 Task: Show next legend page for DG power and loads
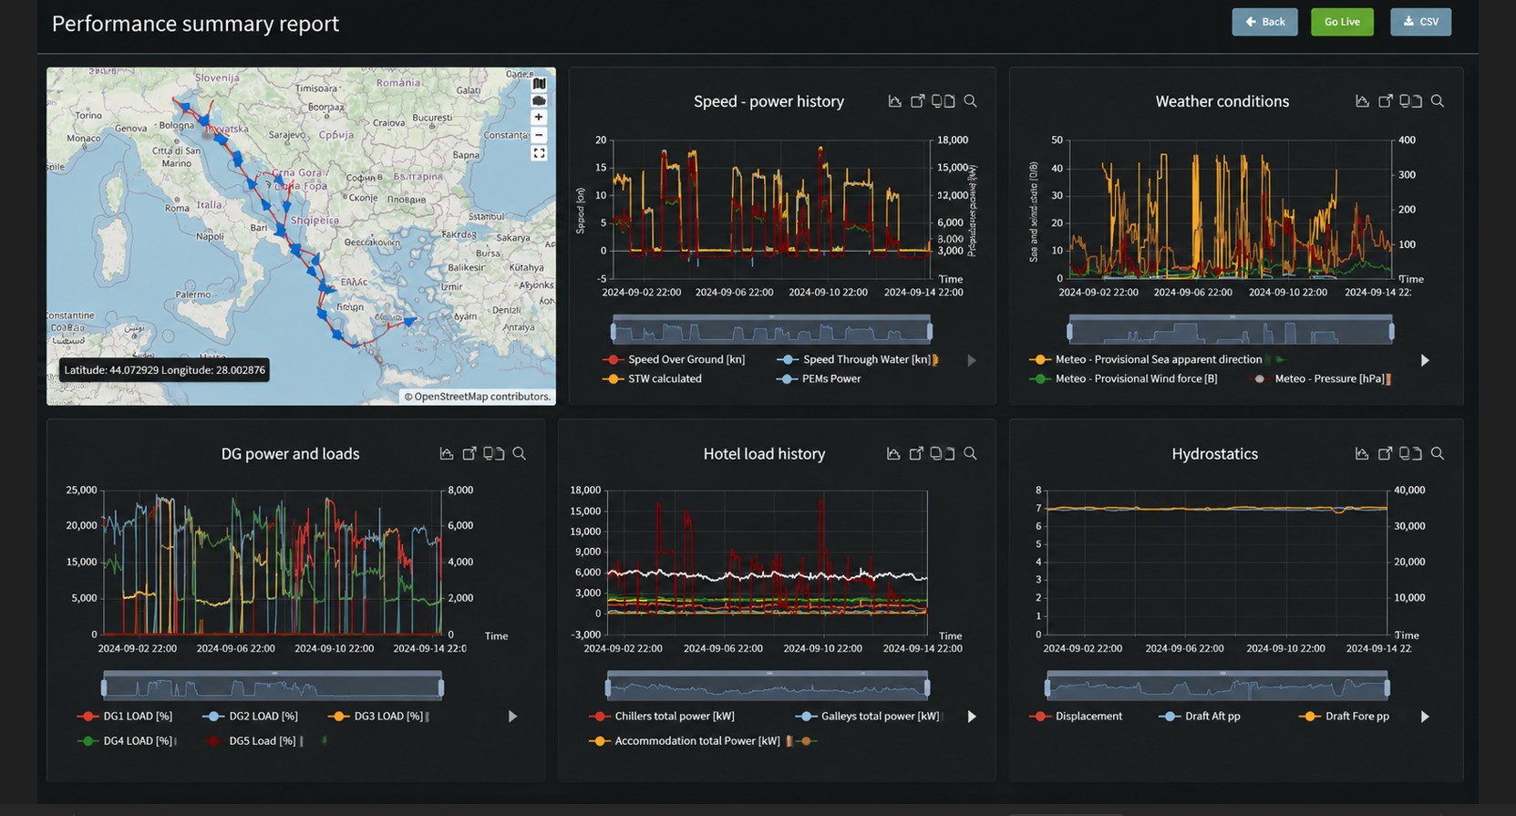coord(512,717)
